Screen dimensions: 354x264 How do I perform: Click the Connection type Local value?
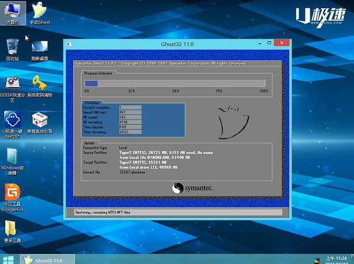(123, 148)
